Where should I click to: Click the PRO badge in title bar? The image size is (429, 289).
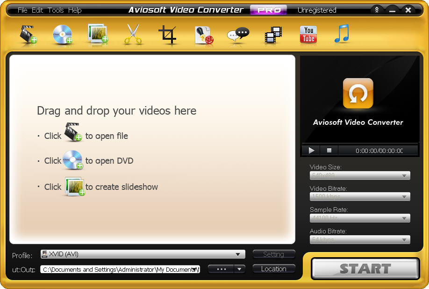click(x=268, y=10)
